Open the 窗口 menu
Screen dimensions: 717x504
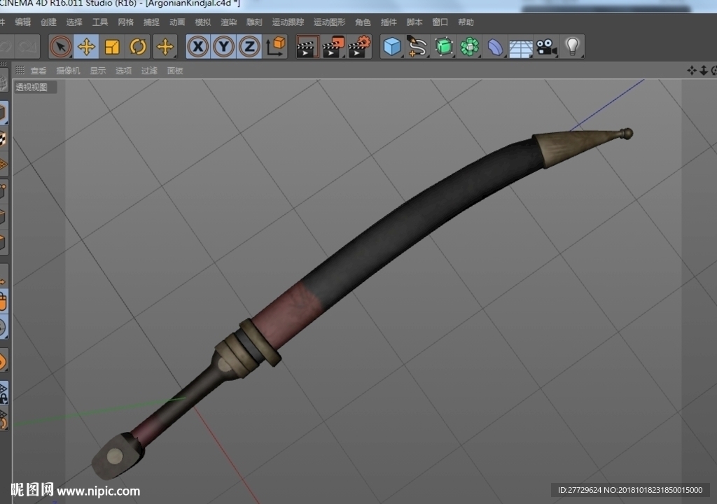click(440, 22)
